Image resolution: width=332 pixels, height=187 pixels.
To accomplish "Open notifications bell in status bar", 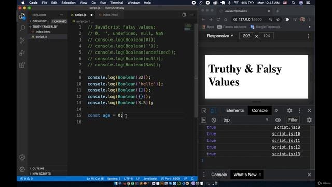I will click(x=192, y=179).
